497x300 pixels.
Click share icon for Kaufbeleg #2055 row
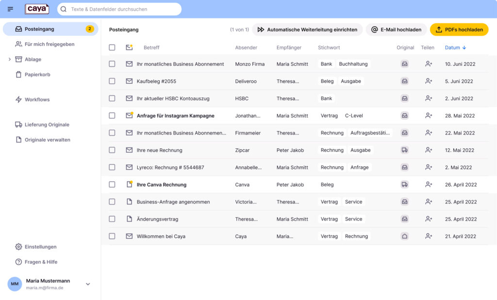pyautogui.click(x=429, y=81)
